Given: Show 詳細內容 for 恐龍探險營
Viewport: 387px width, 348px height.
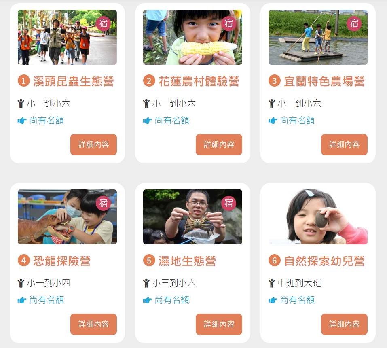Looking at the screenshot, I should point(93,324).
